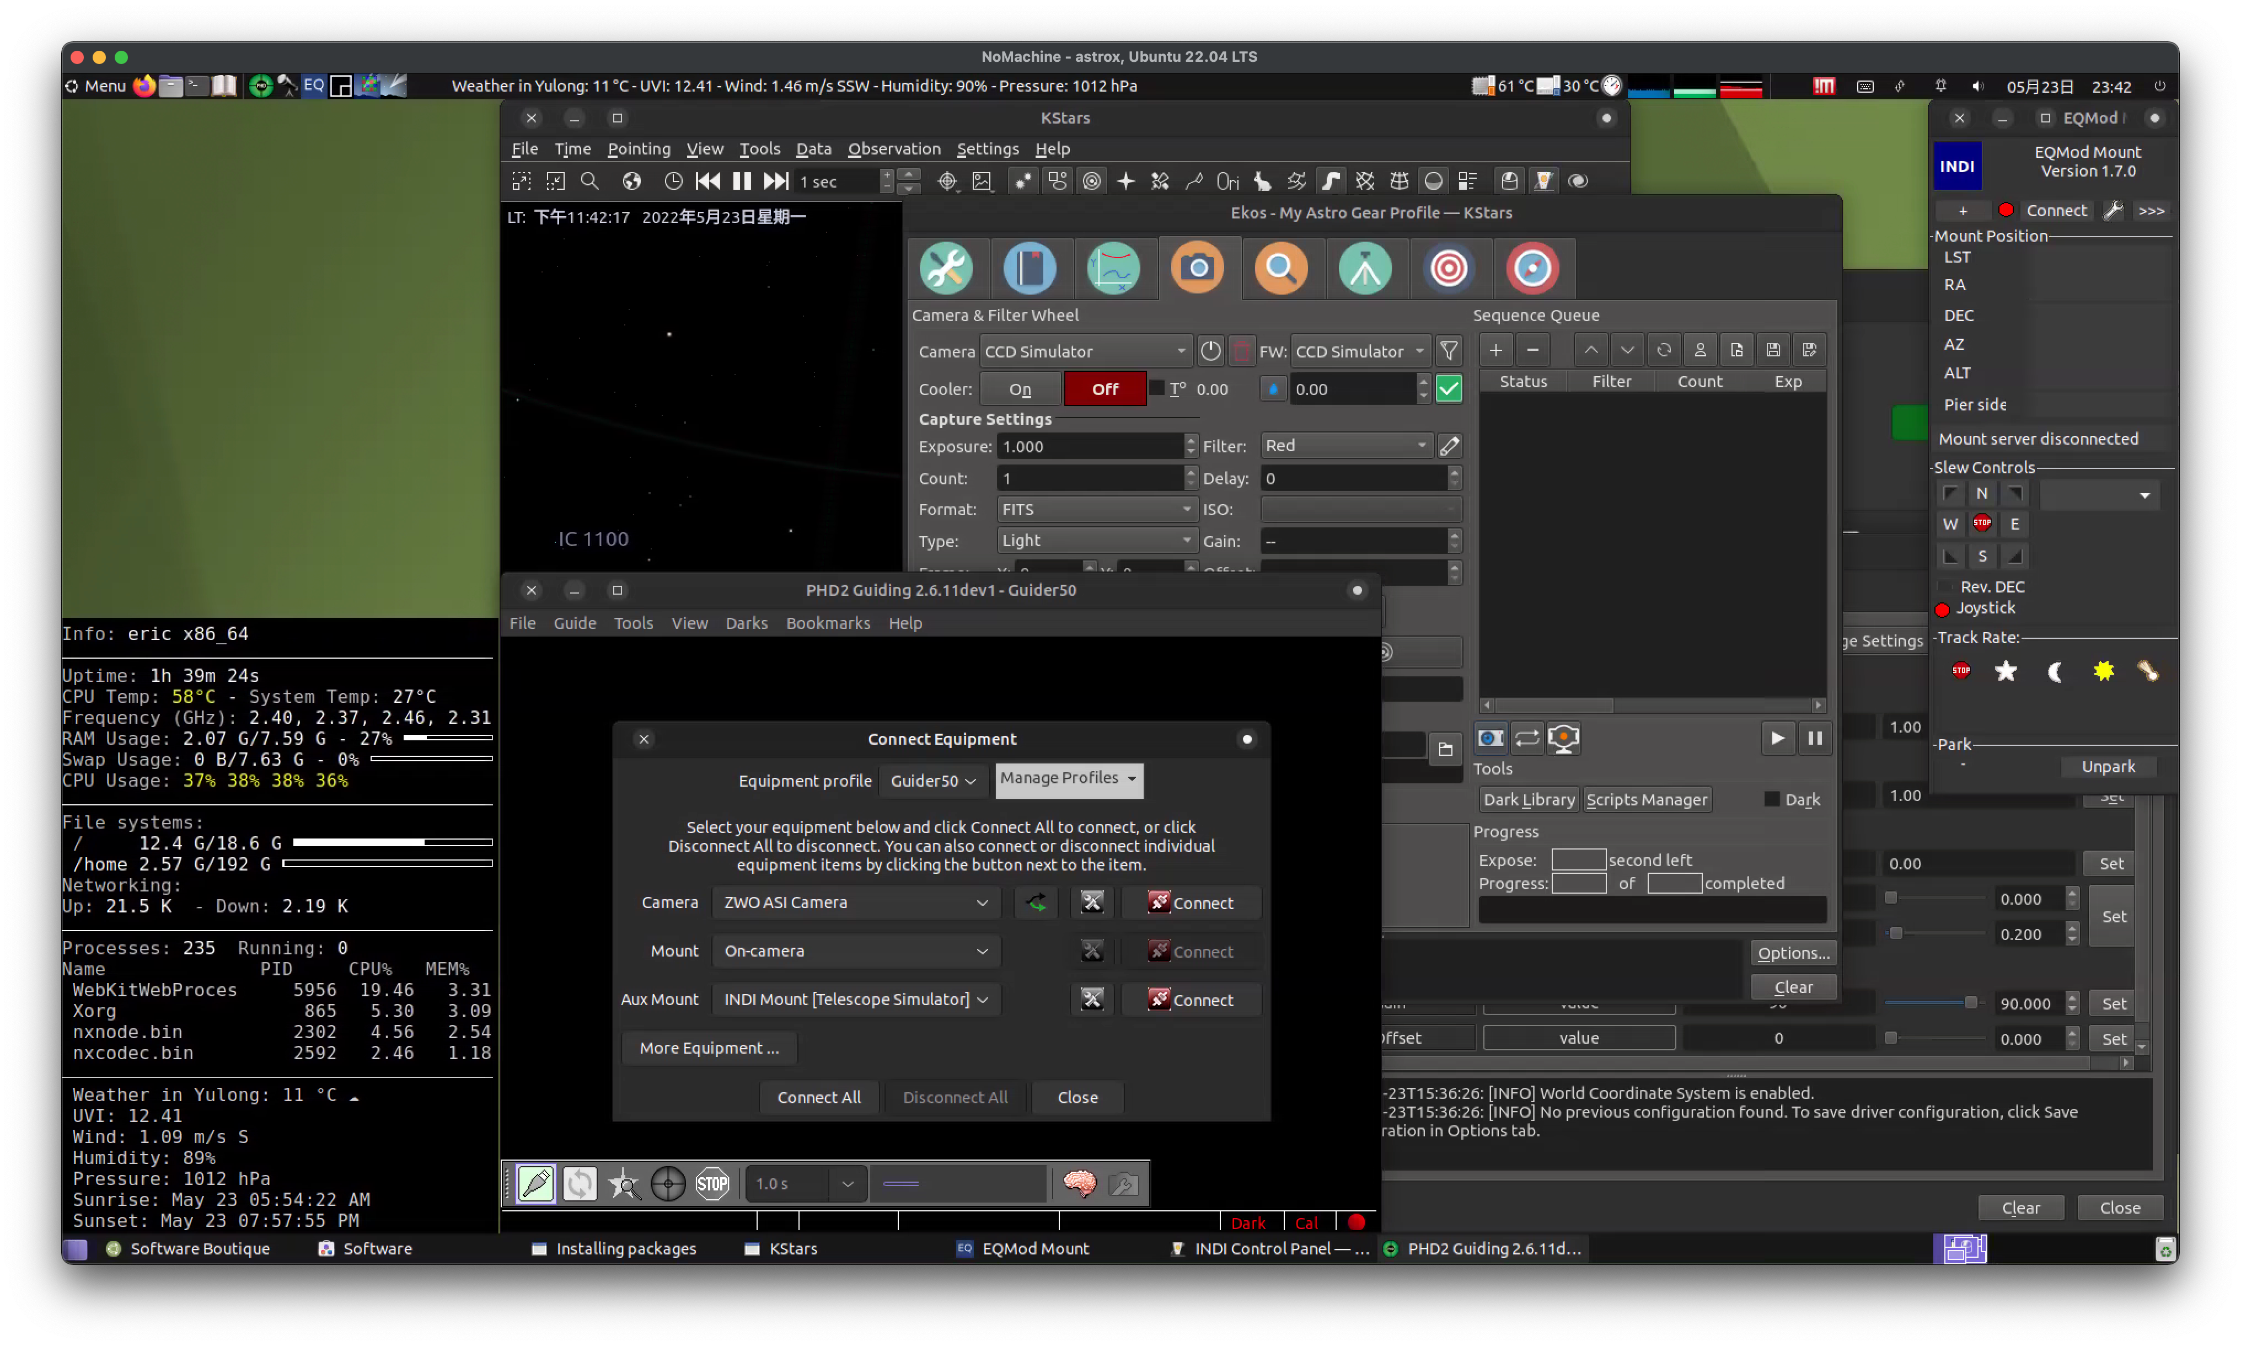Open the Ekos Guide module icon
Screen dimensions: 2241x1346
click(x=1533, y=269)
